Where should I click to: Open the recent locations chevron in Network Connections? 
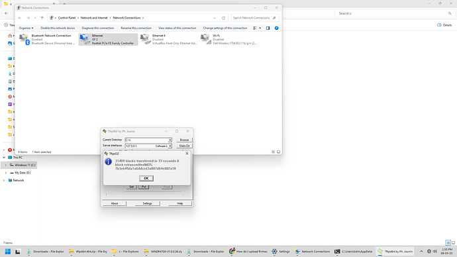coord(35,18)
